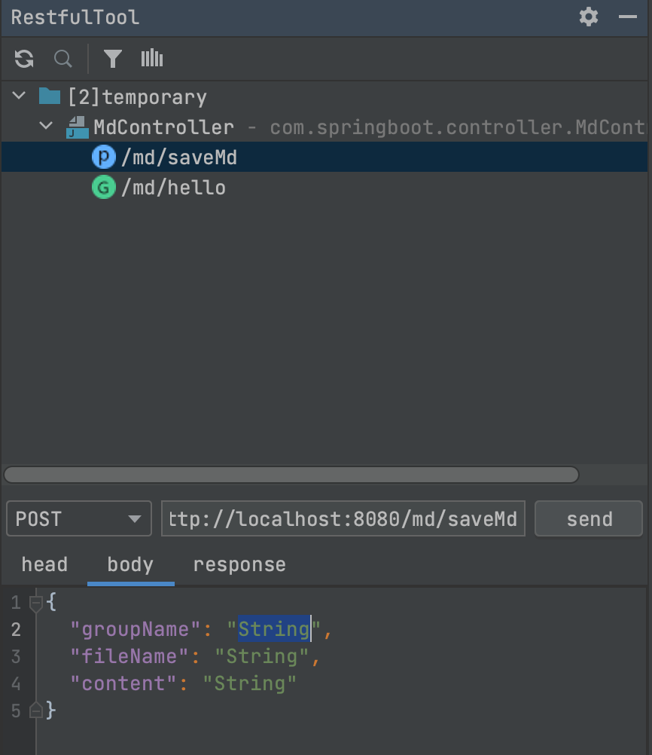Click the refresh icon in the RestfulTool toolbar

coord(24,59)
